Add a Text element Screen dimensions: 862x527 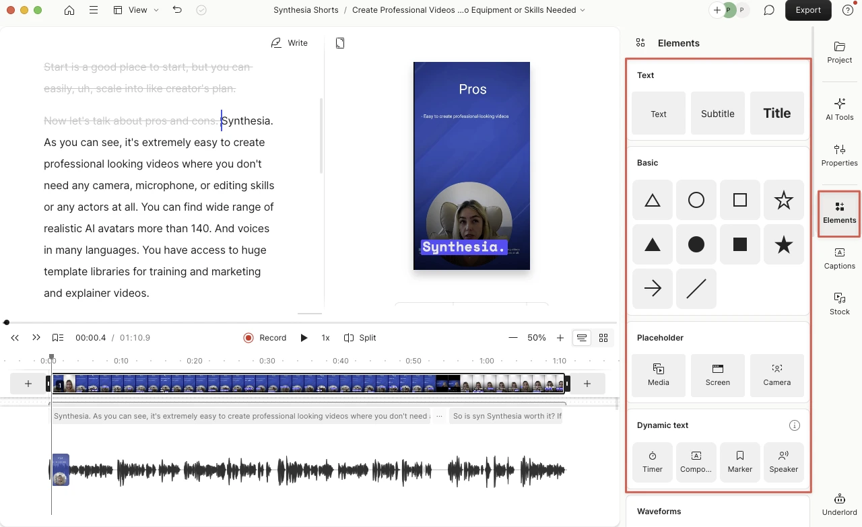[659, 113]
